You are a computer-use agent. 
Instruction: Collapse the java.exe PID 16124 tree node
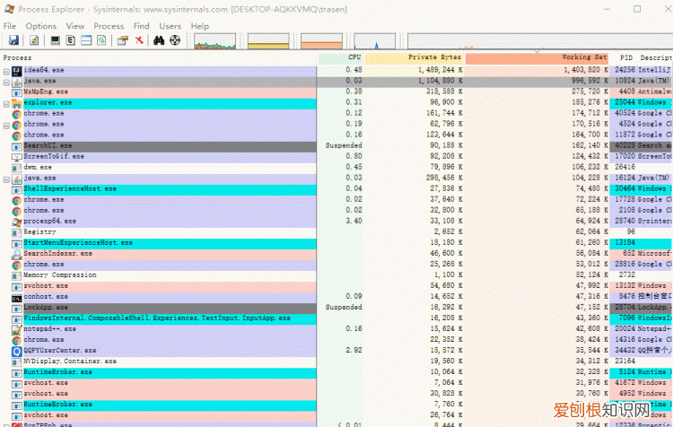click(6, 179)
